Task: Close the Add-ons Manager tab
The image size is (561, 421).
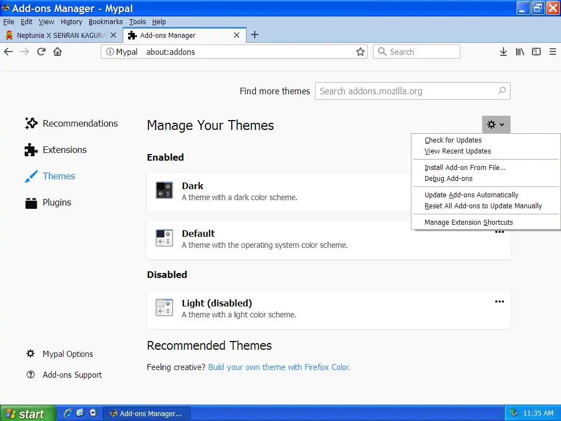Action: tap(237, 35)
